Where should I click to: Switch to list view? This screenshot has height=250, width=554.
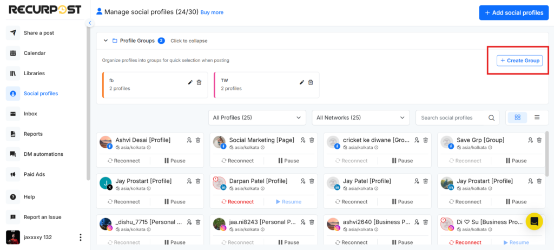tap(537, 117)
